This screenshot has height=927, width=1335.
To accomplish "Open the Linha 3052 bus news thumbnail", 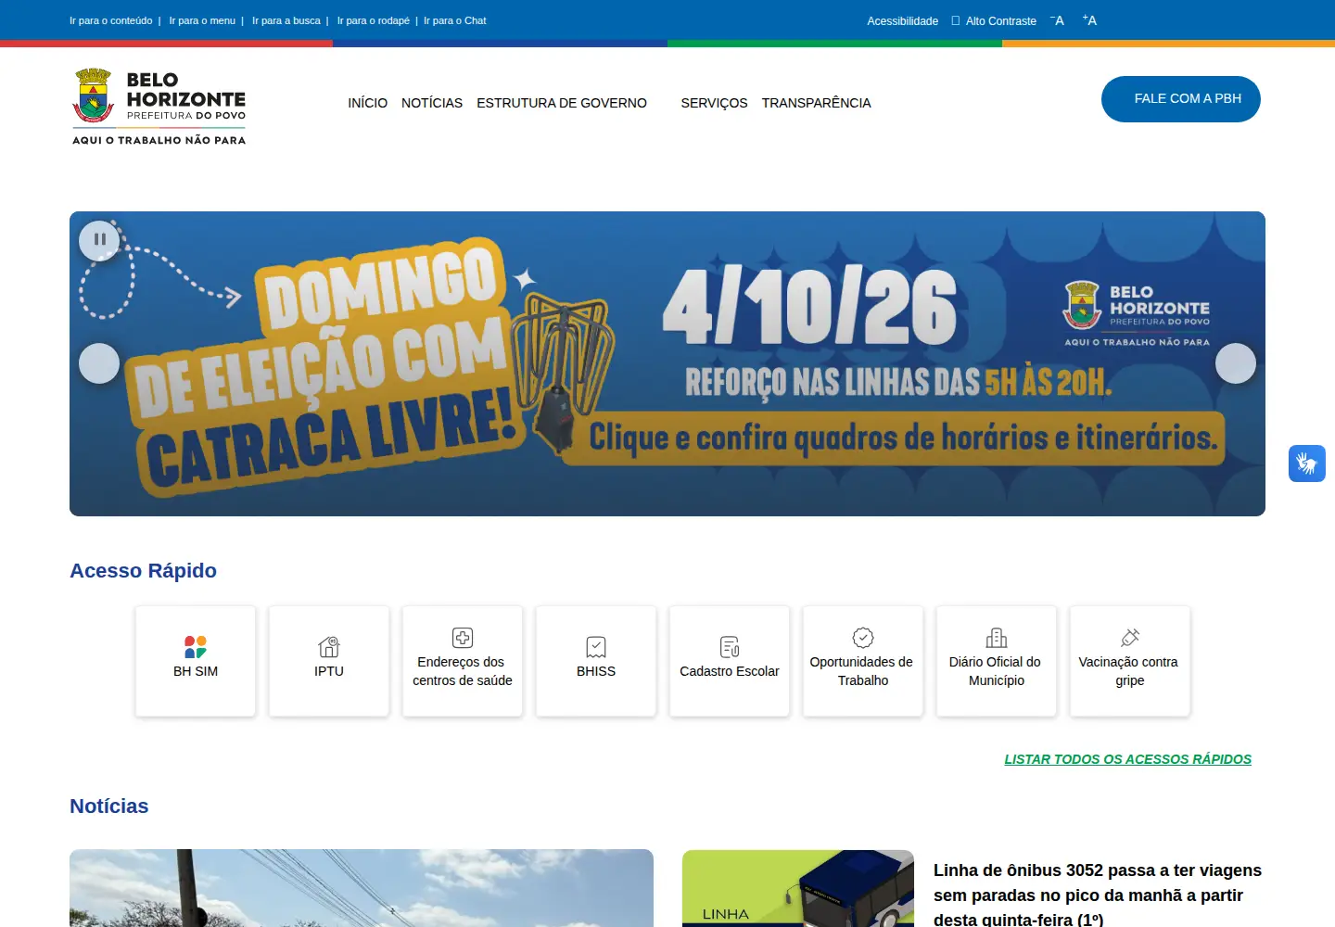I will pyautogui.click(x=798, y=888).
